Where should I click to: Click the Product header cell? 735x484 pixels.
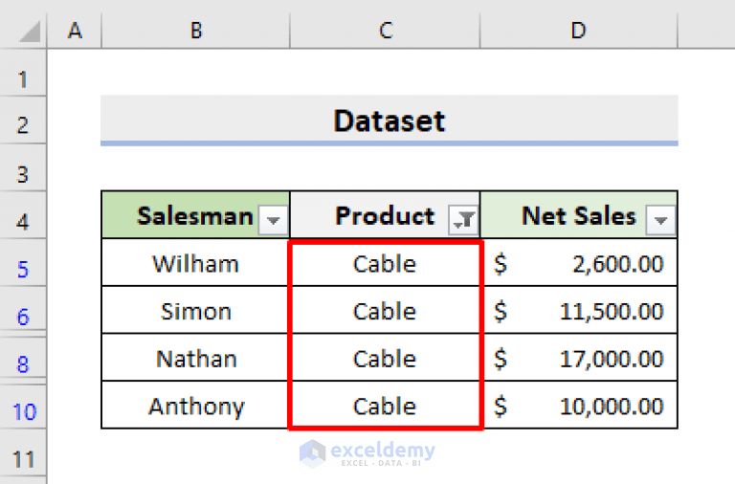385,215
